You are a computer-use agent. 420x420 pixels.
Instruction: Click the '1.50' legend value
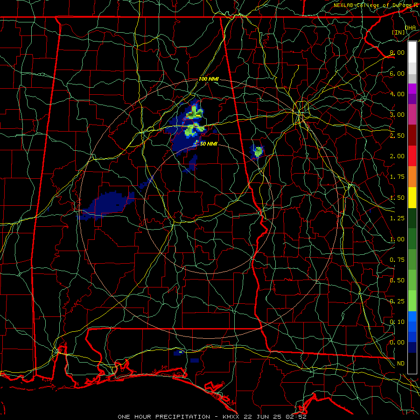pyautogui.click(x=397, y=198)
